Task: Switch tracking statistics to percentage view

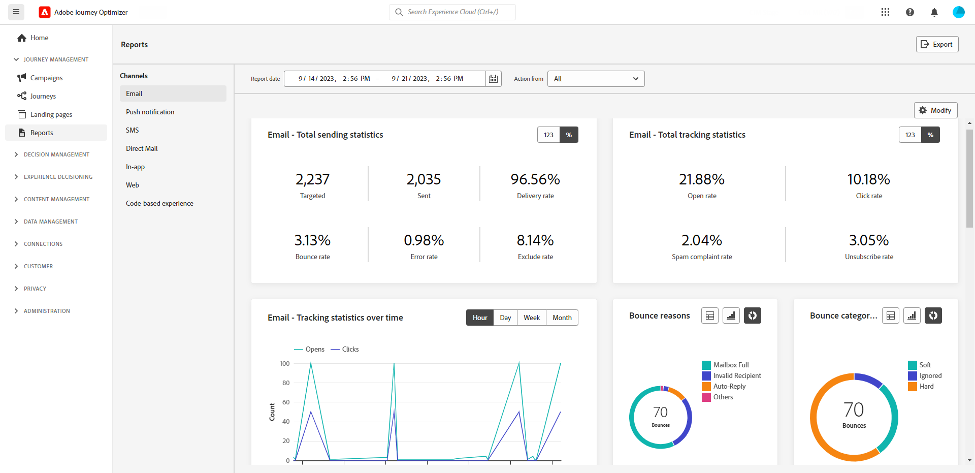Action: (x=931, y=135)
